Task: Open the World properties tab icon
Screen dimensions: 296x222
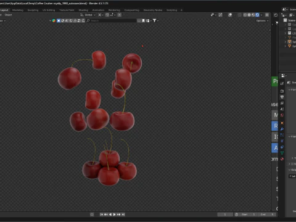Action: [282, 115]
